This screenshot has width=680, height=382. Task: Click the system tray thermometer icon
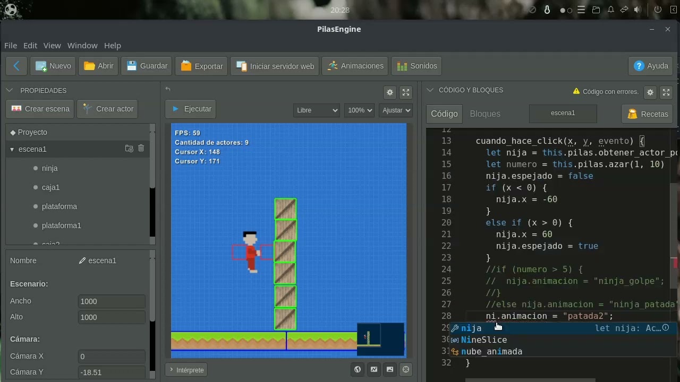548,10
